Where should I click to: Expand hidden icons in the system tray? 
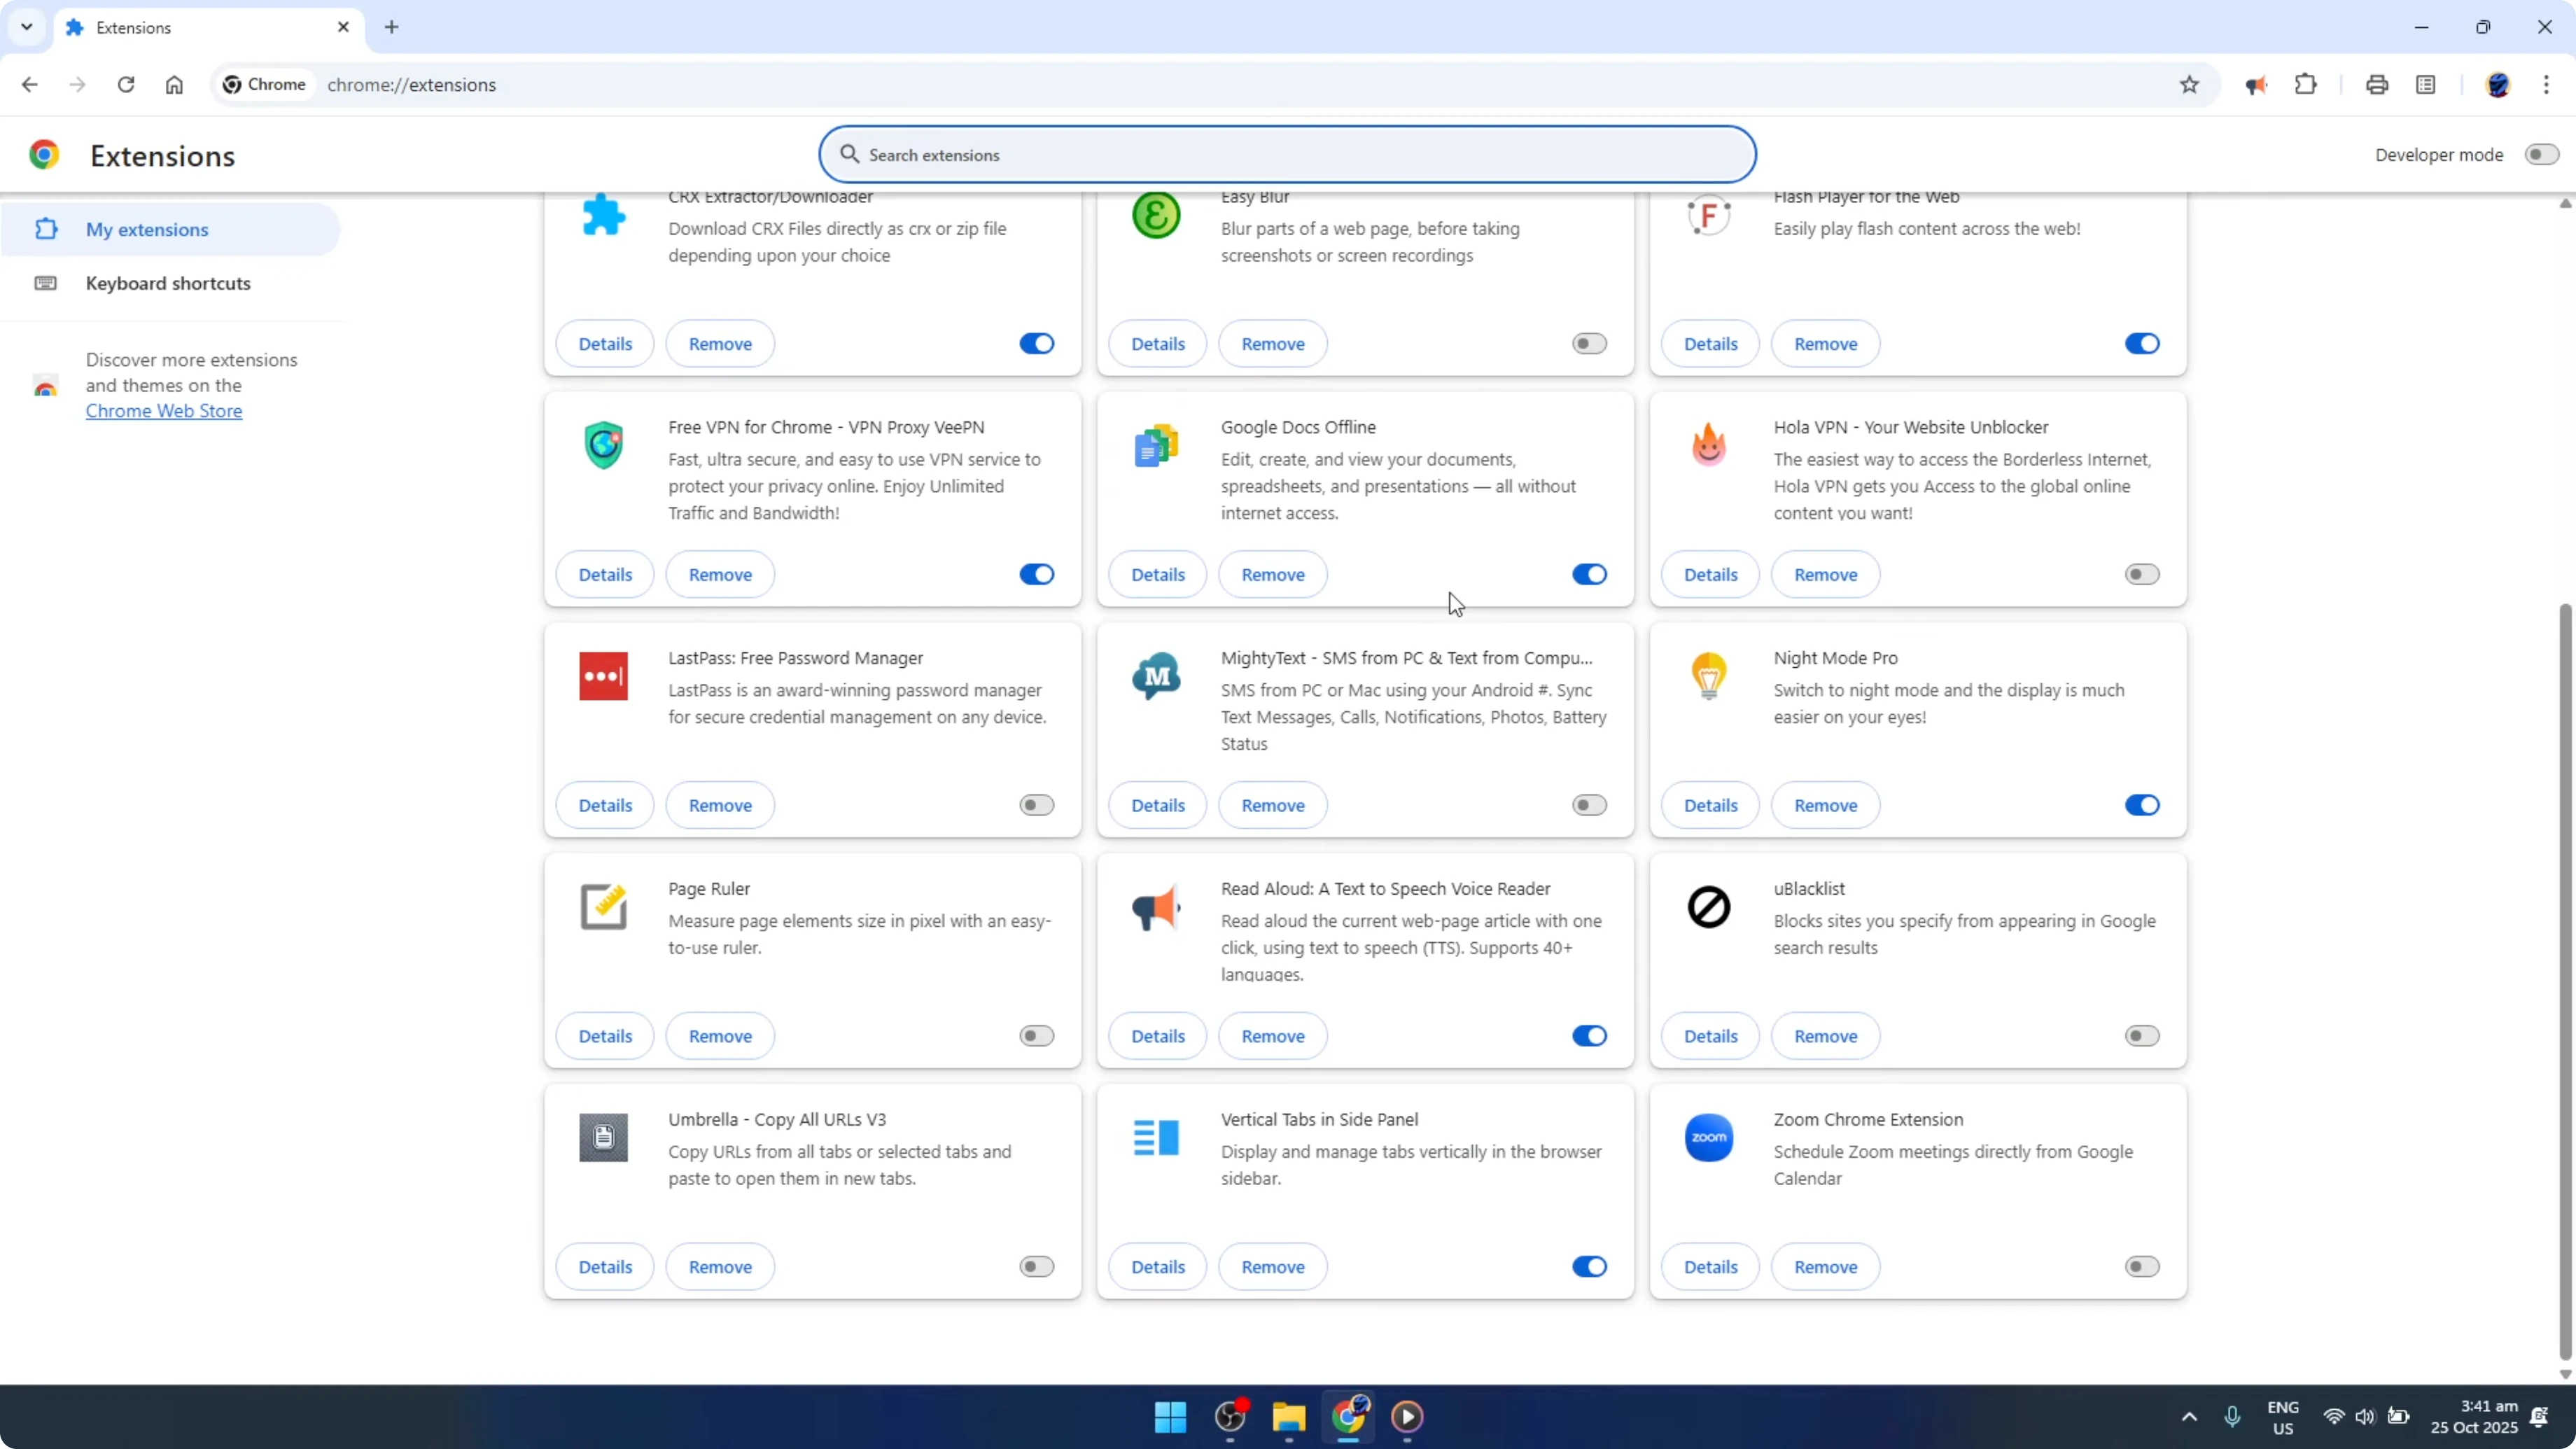point(2189,1417)
